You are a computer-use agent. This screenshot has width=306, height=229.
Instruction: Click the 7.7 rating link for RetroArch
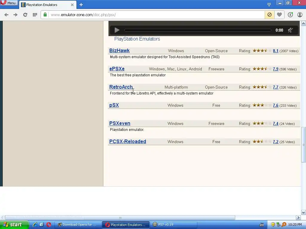pos(276,87)
